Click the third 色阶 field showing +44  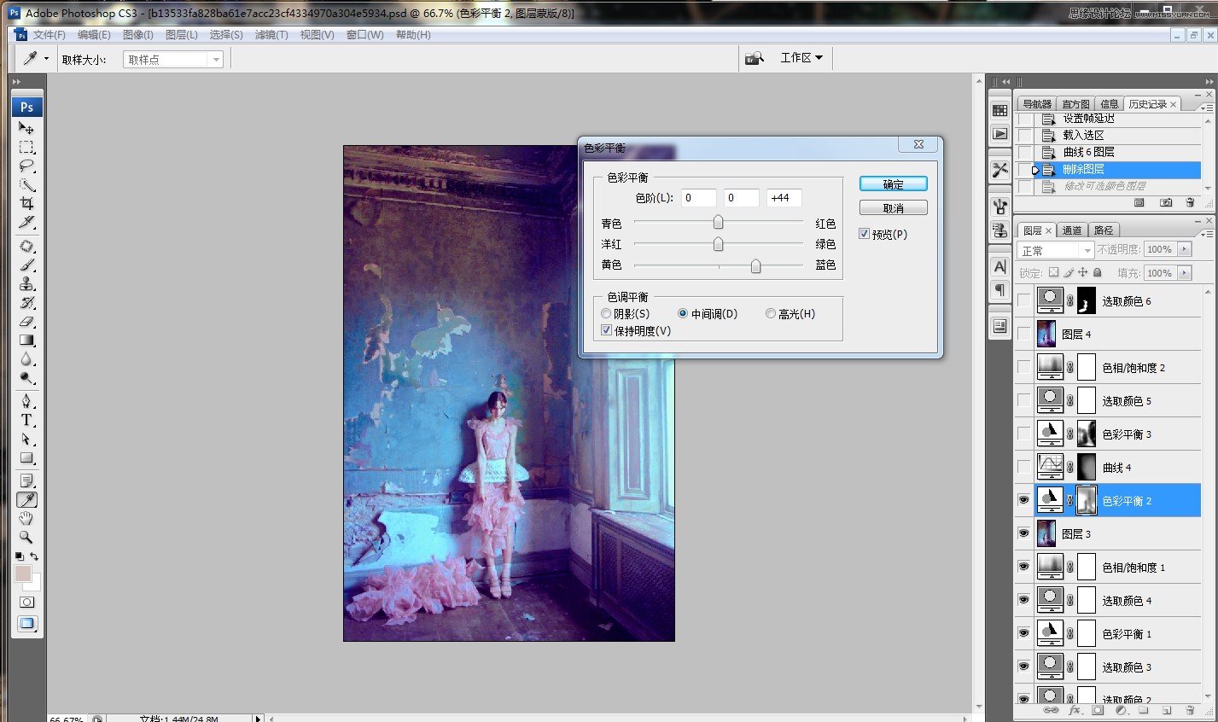784,198
